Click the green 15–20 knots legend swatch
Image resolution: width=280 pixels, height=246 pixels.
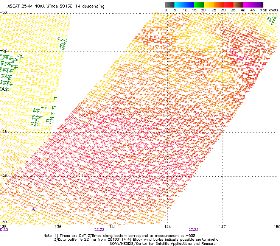tap(199, 5)
